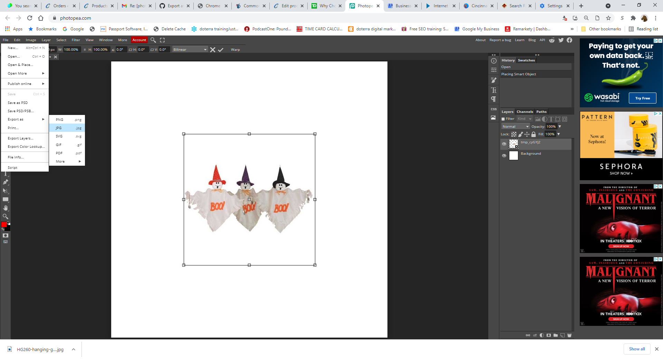Viewport: 663px width, 359px height.
Task: Open the Brush panel icon on the right sidebar
Action: [x=493, y=80]
